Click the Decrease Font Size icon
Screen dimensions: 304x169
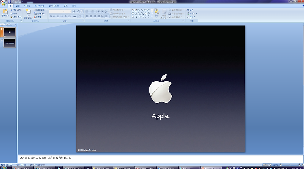(78, 11)
